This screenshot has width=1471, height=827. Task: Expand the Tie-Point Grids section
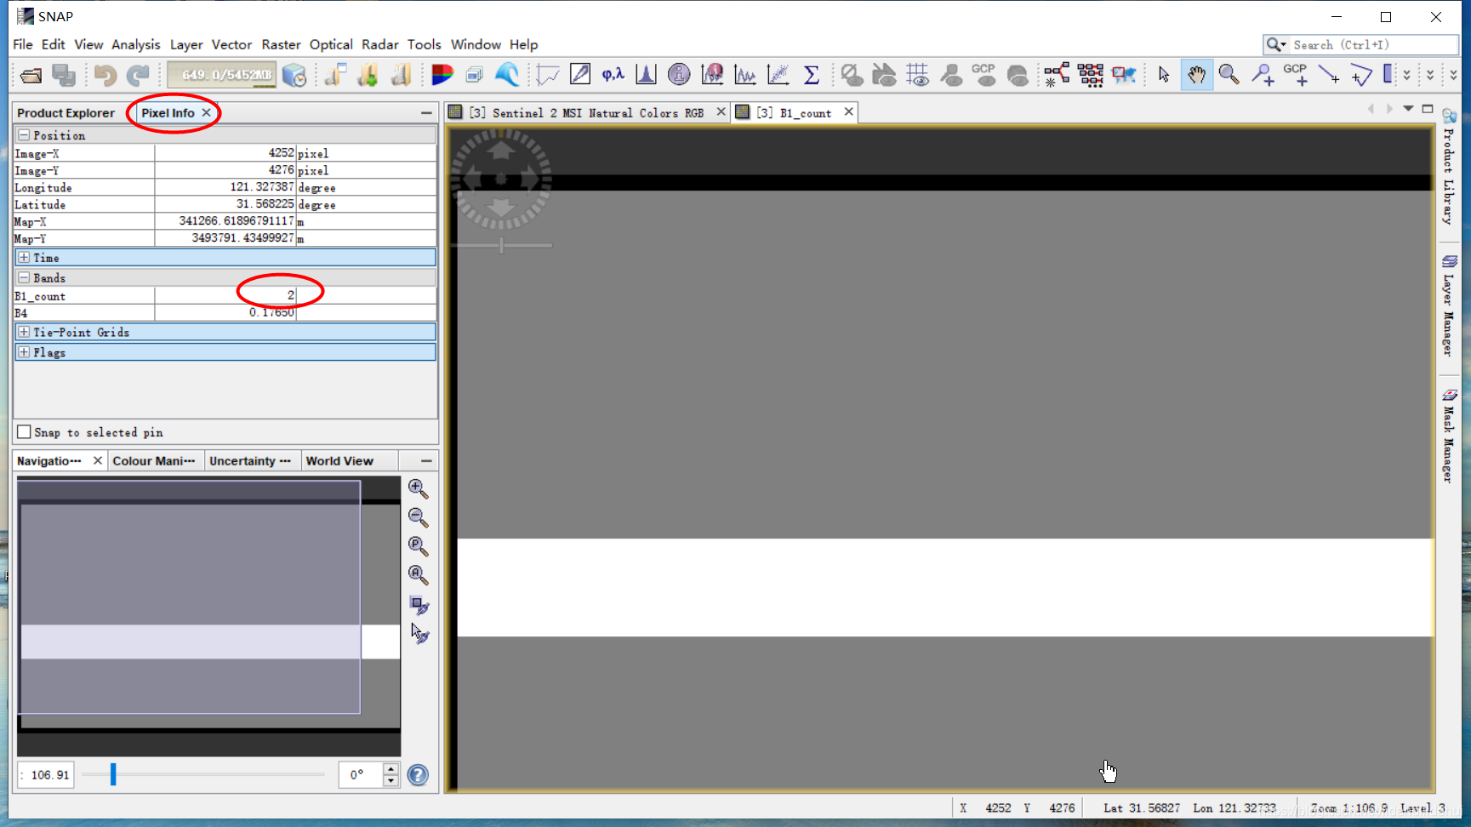click(x=24, y=332)
